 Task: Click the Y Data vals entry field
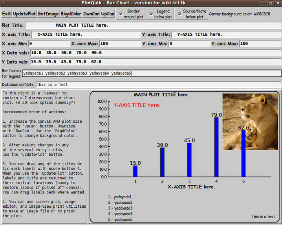[x=156, y=62]
